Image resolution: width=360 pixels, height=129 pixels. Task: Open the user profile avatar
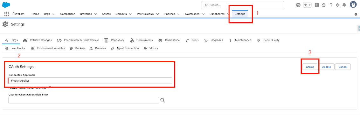[x=353, y=4]
